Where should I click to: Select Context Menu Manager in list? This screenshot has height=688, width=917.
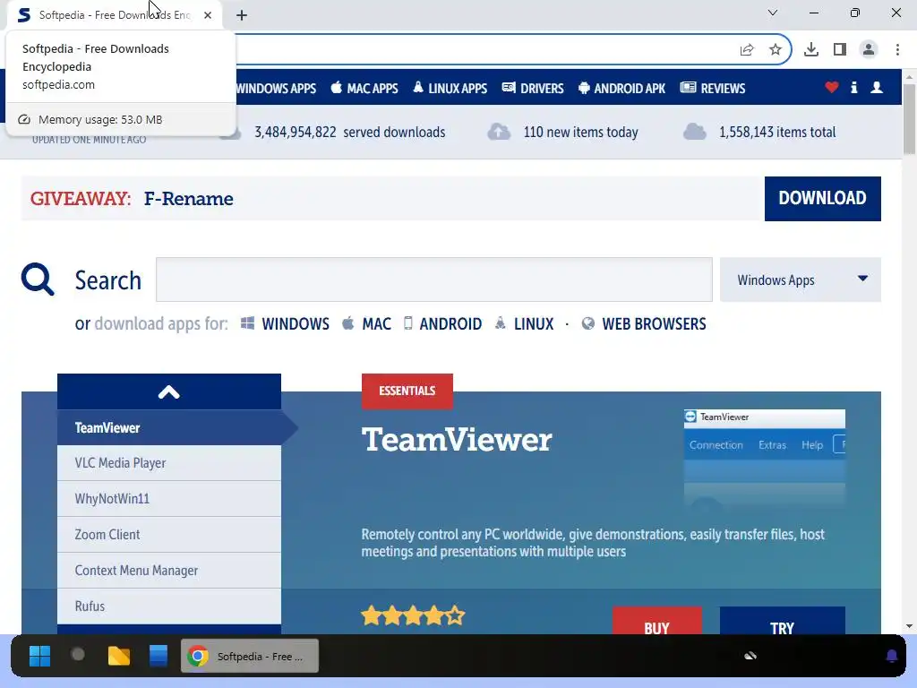[x=169, y=570]
